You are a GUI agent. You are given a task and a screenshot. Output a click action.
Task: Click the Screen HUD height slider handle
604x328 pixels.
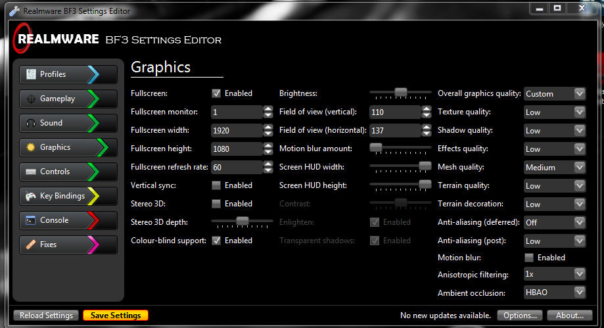click(x=425, y=184)
